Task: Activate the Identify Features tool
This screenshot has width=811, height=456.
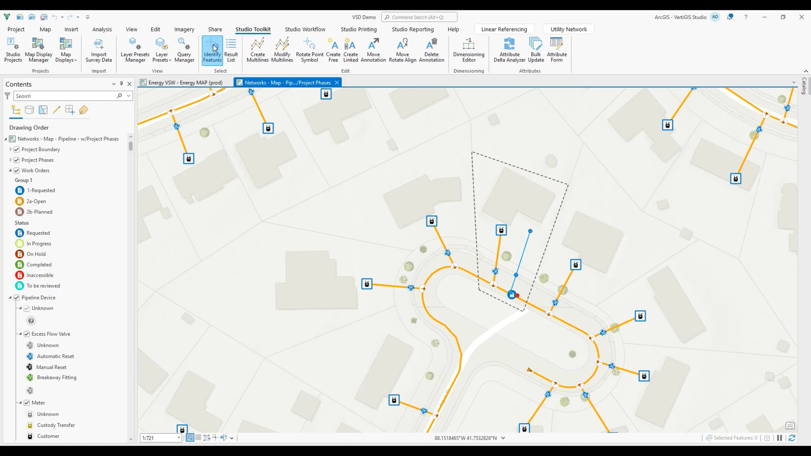Action: (x=212, y=50)
